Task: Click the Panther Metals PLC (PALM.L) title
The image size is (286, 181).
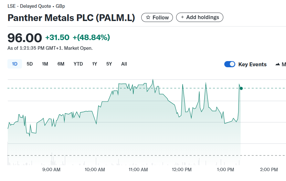Action: 71,18
